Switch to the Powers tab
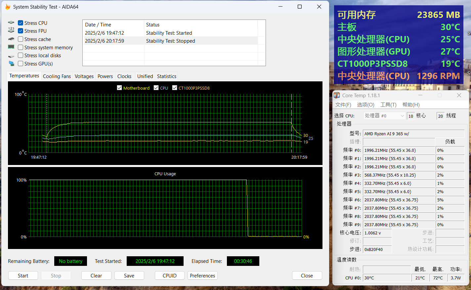471x290 pixels. tap(105, 76)
